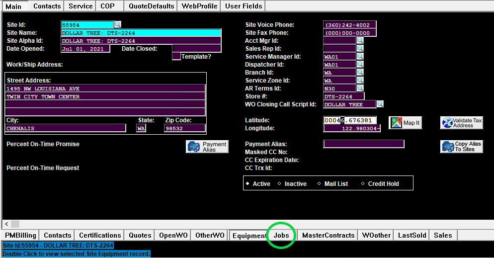Image resolution: width=494 pixels, height=258 pixels.
Task: Click the AR Terms Id lookup icon
Action: pyautogui.click(x=360, y=88)
